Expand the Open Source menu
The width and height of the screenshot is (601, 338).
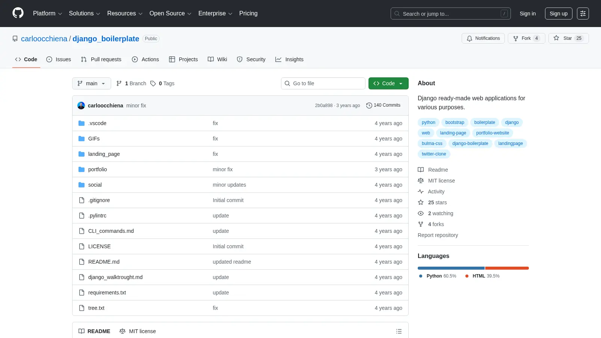pos(170,14)
